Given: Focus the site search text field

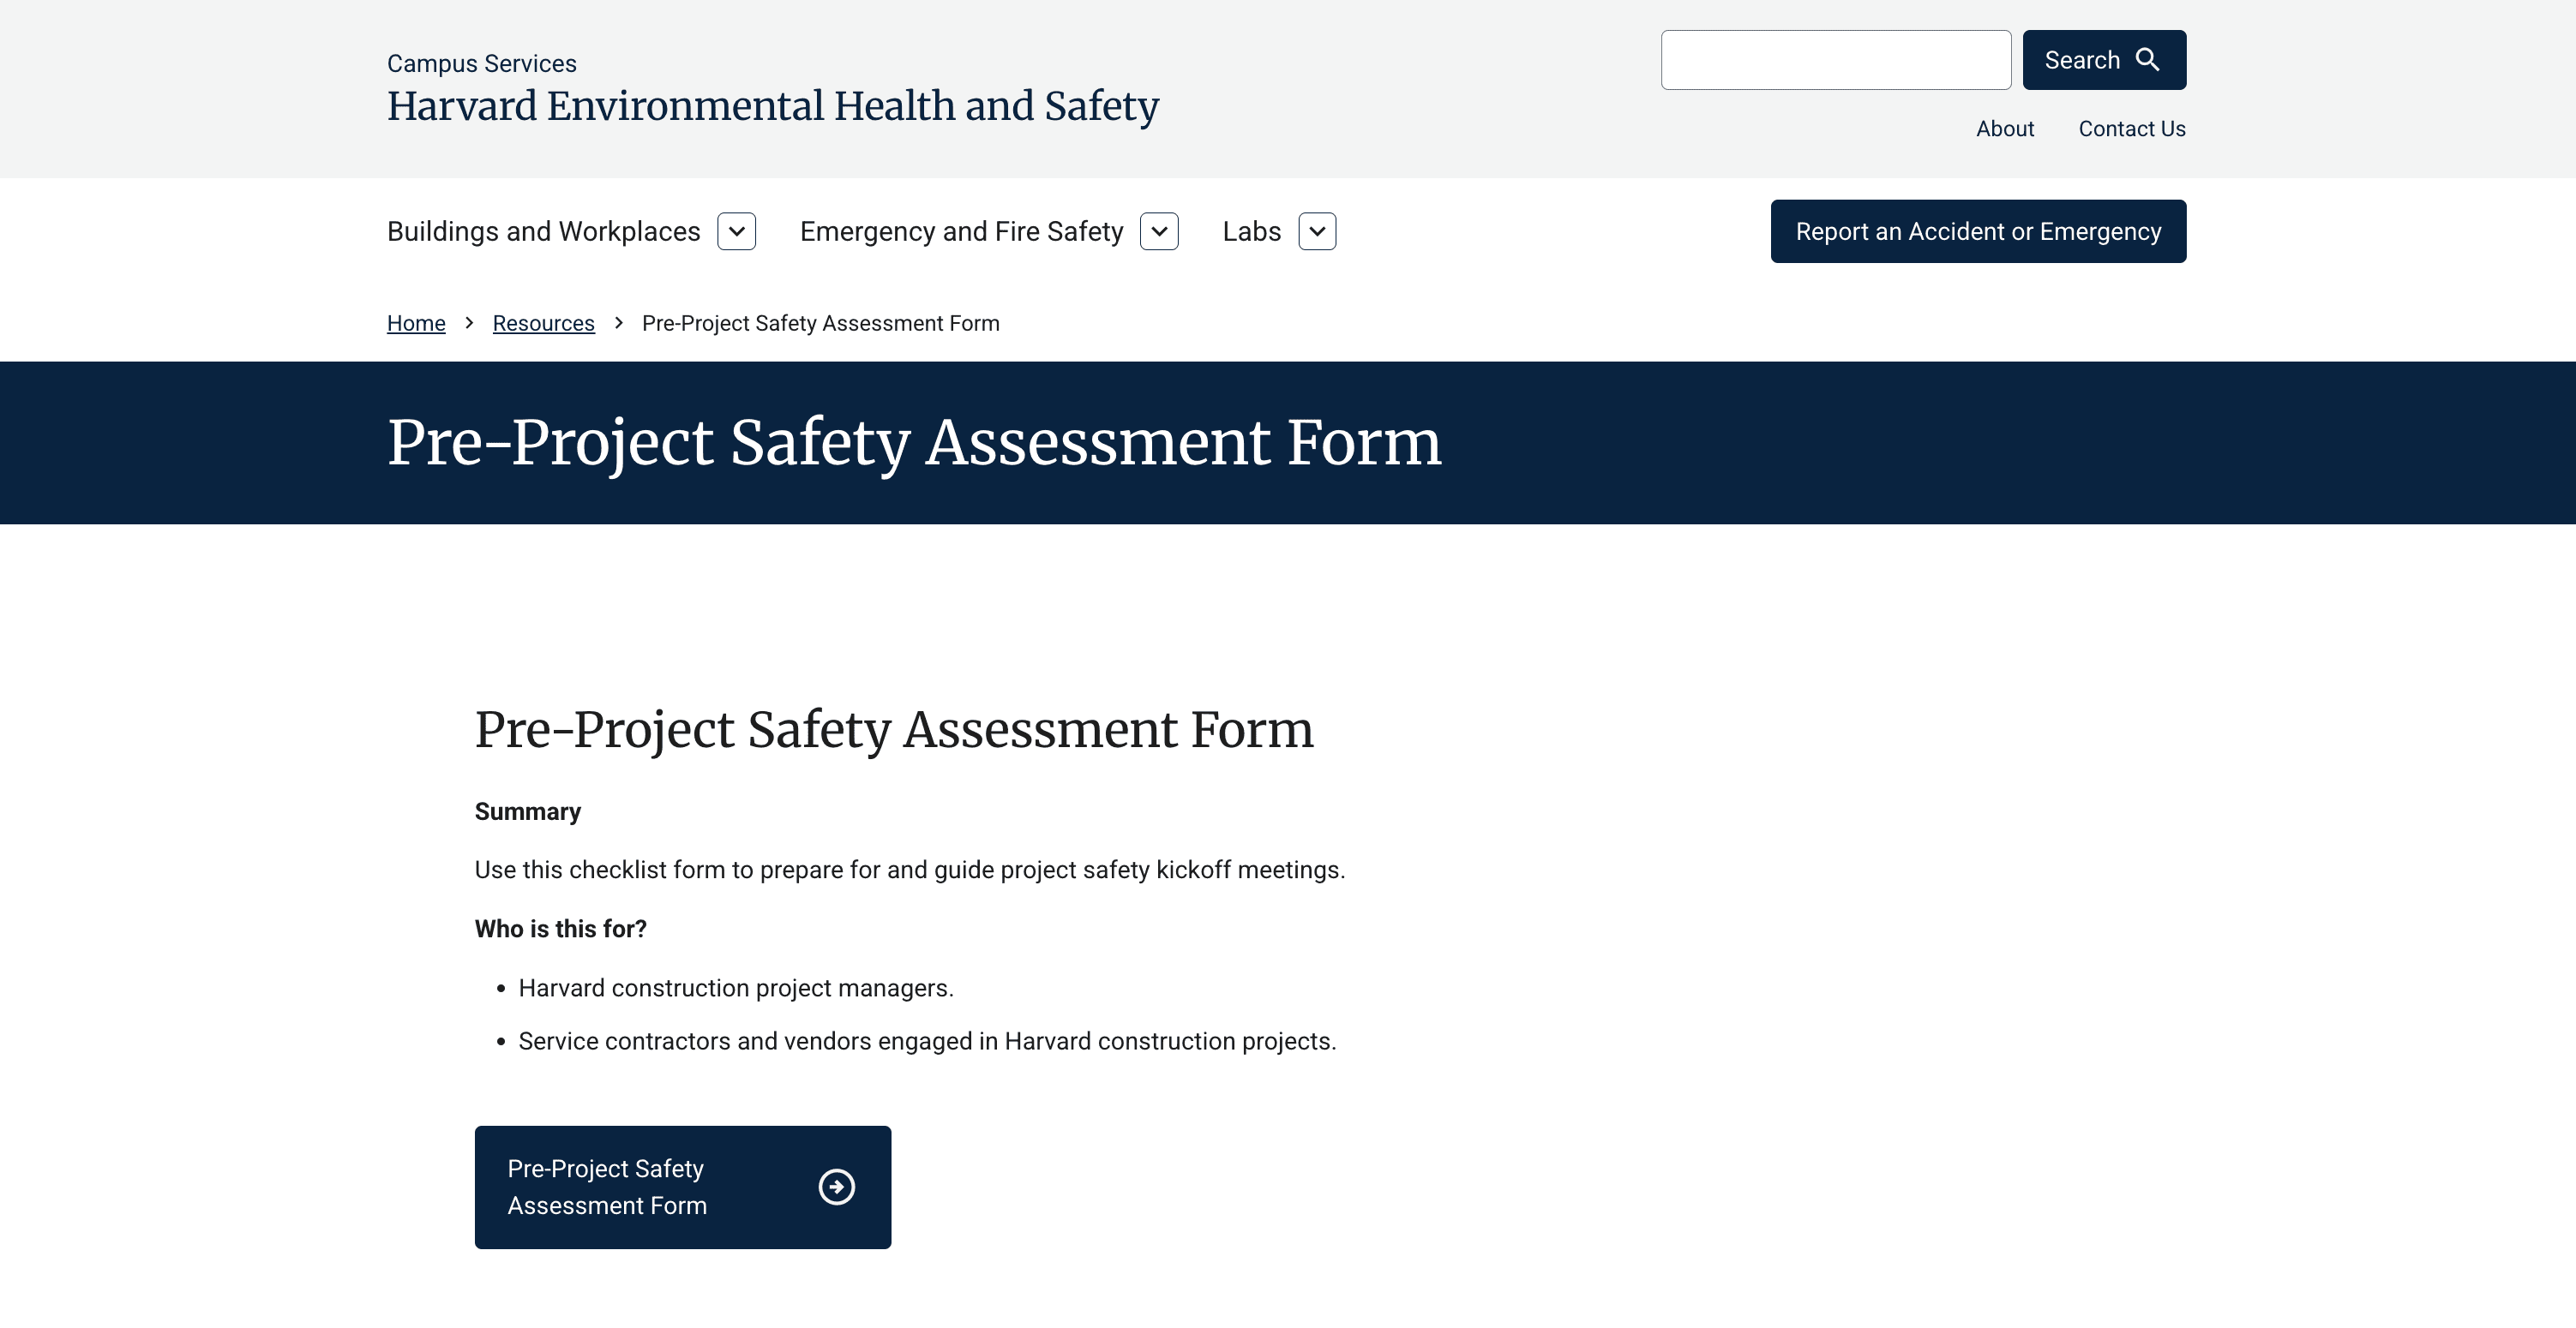Looking at the screenshot, I should click(1835, 60).
